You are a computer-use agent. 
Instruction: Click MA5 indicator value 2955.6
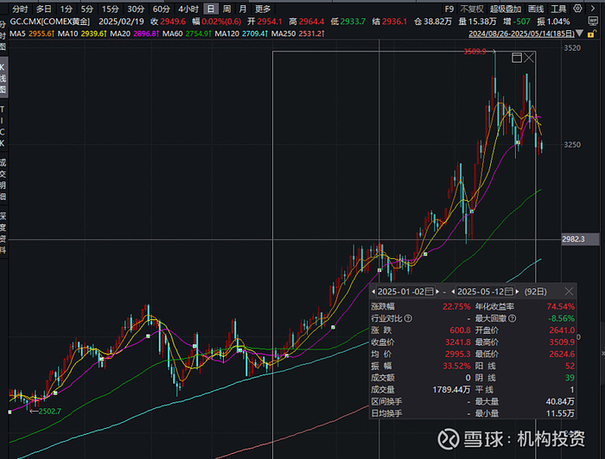click(x=41, y=34)
